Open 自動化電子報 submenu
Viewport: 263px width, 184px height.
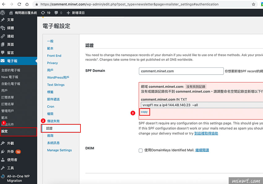coord(11,83)
